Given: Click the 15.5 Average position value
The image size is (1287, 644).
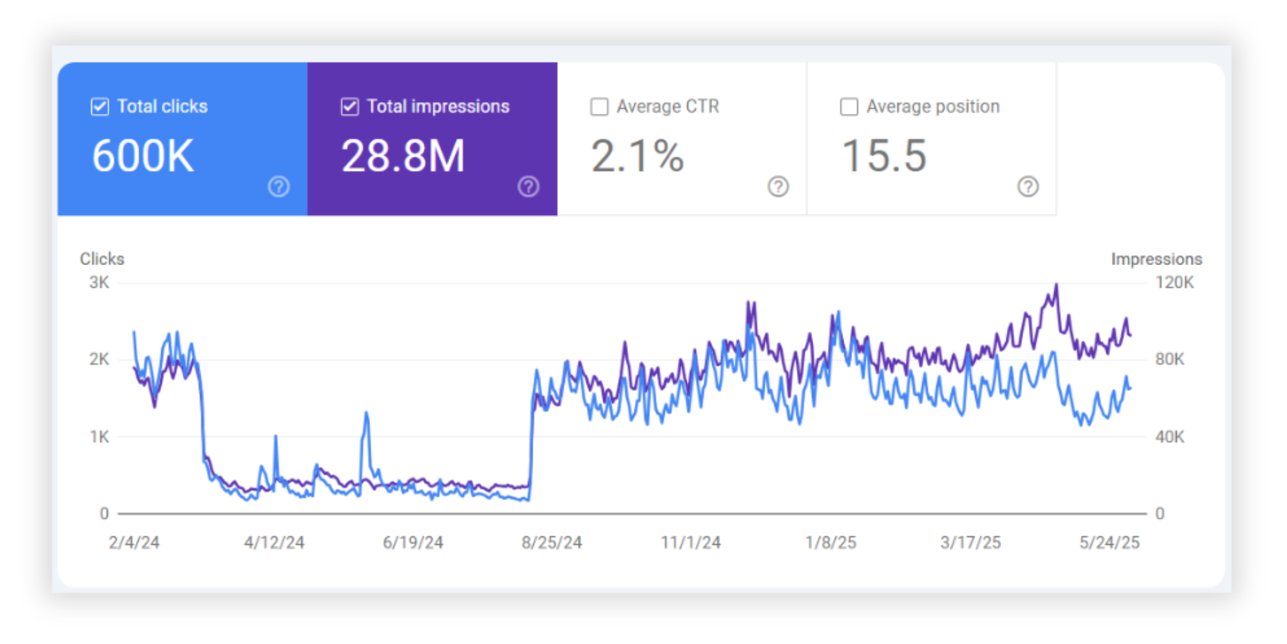Looking at the screenshot, I should coord(884,156).
